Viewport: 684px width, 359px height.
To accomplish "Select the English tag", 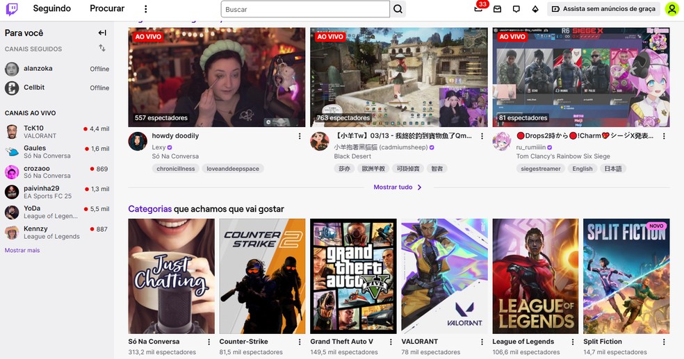I will (583, 169).
